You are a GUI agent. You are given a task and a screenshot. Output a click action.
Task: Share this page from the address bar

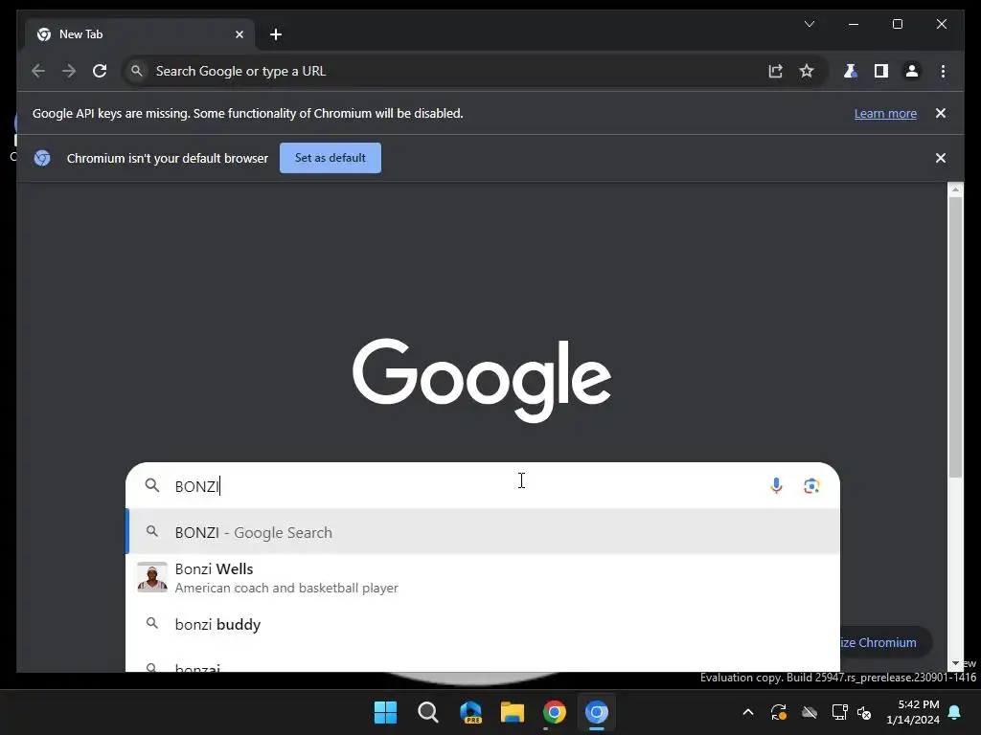[776, 71]
